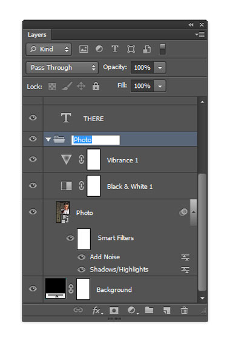230x344 pixels.
Task: Open the Opacity slider dropdown arrow
Action: 160,67
